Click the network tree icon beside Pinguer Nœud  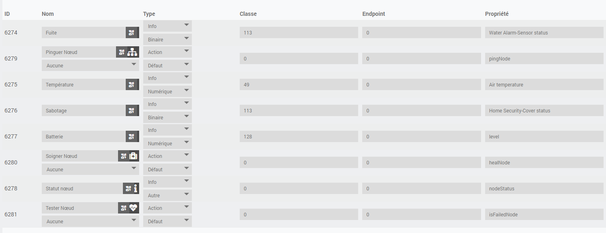click(133, 52)
